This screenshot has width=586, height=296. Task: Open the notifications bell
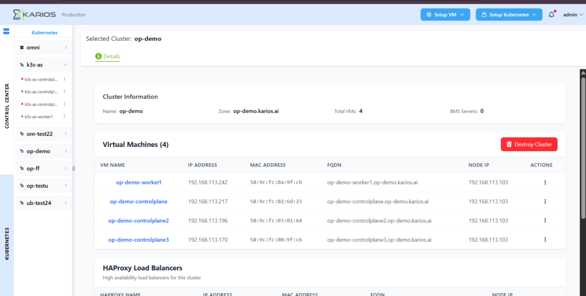[x=551, y=14]
